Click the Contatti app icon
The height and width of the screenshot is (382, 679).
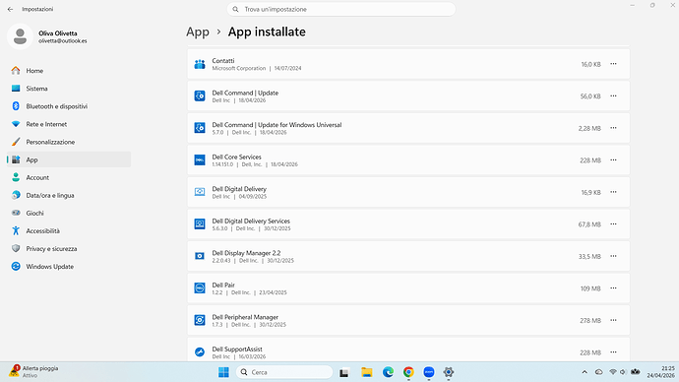[x=200, y=64]
